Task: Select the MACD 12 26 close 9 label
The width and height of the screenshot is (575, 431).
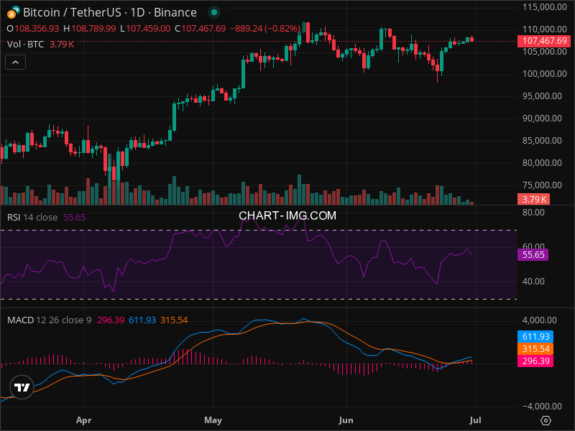Action: coord(49,320)
